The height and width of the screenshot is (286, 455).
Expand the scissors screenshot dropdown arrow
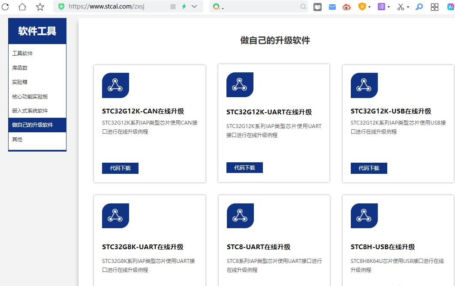point(408,7)
